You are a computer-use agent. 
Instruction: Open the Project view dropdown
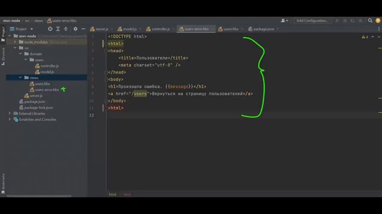click(21, 29)
